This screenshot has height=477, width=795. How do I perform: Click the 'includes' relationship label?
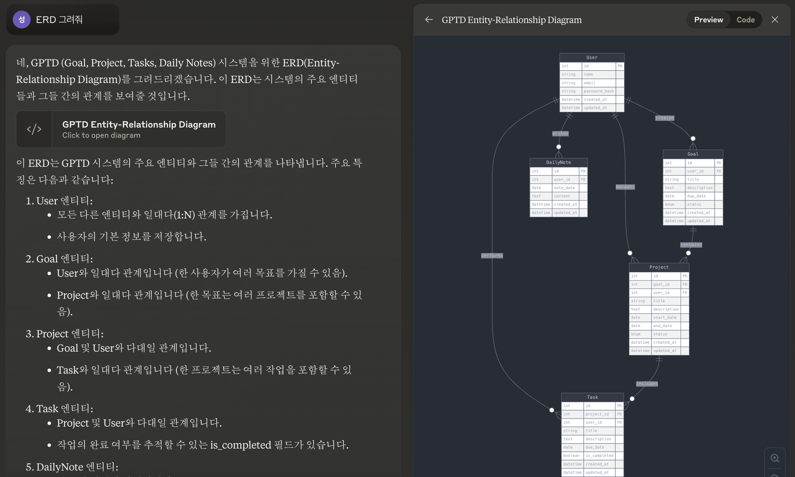click(x=647, y=384)
